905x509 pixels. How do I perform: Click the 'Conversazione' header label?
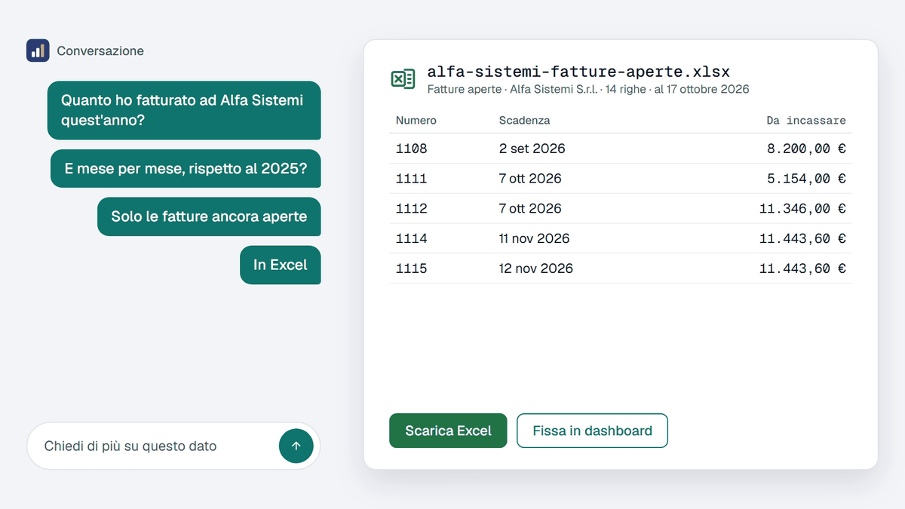tap(100, 51)
